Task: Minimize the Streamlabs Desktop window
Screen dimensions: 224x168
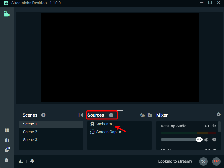Action: pos(201,3)
